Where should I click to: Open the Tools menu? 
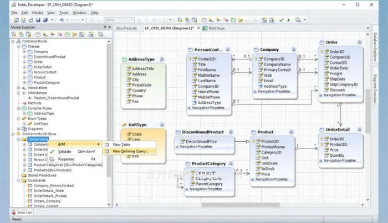click(64, 12)
